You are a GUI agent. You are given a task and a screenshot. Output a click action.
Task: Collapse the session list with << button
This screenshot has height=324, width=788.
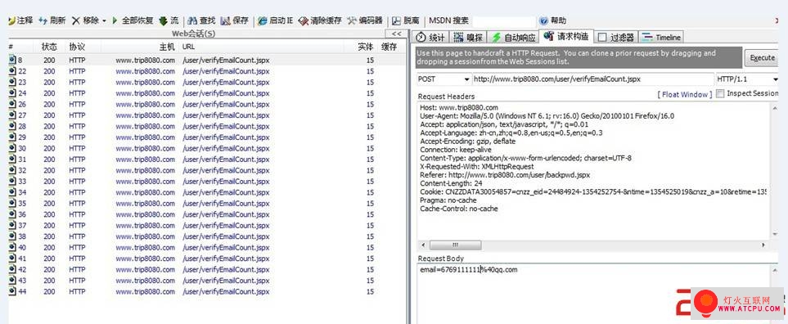pyautogui.click(x=397, y=34)
